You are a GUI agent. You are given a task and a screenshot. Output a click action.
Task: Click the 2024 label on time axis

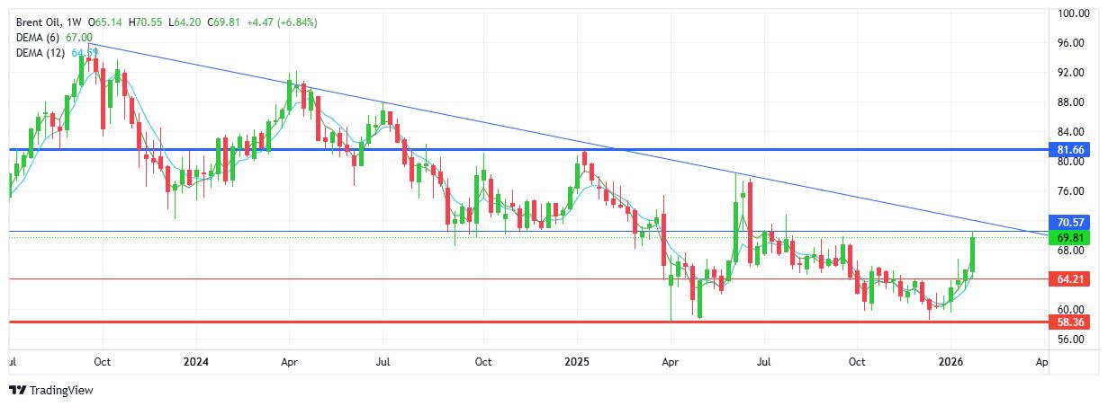(x=196, y=362)
